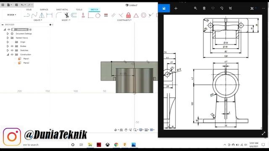Open Photos See more options menu

click(x=264, y=8)
